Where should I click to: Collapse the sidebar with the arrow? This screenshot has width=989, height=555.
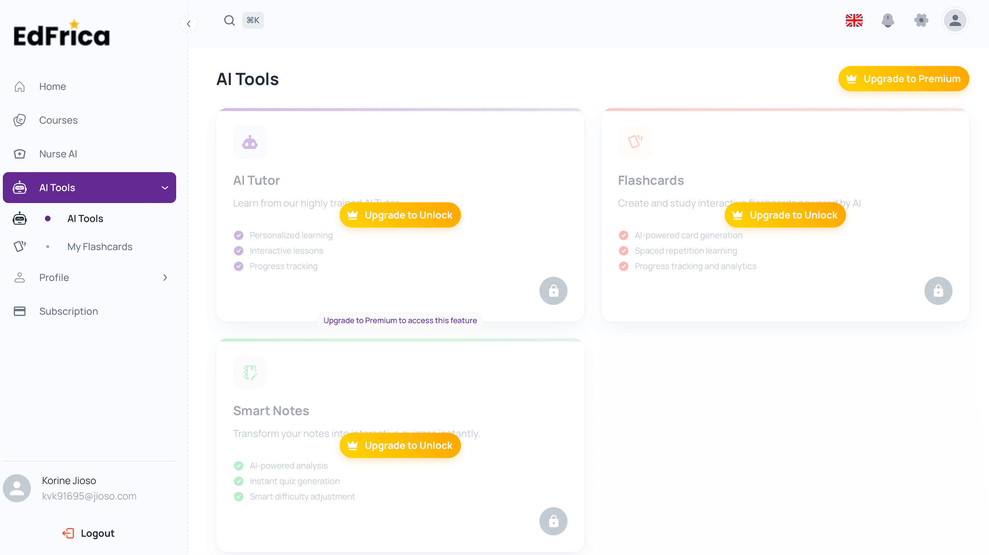point(188,24)
